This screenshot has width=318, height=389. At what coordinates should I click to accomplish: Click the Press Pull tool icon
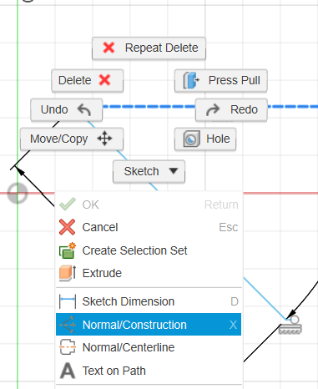tap(191, 80)
